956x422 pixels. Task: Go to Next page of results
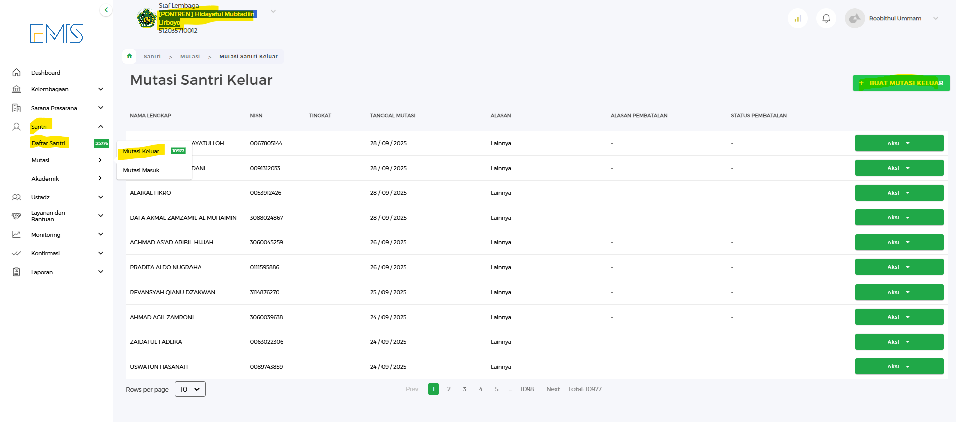pos(553,389)
